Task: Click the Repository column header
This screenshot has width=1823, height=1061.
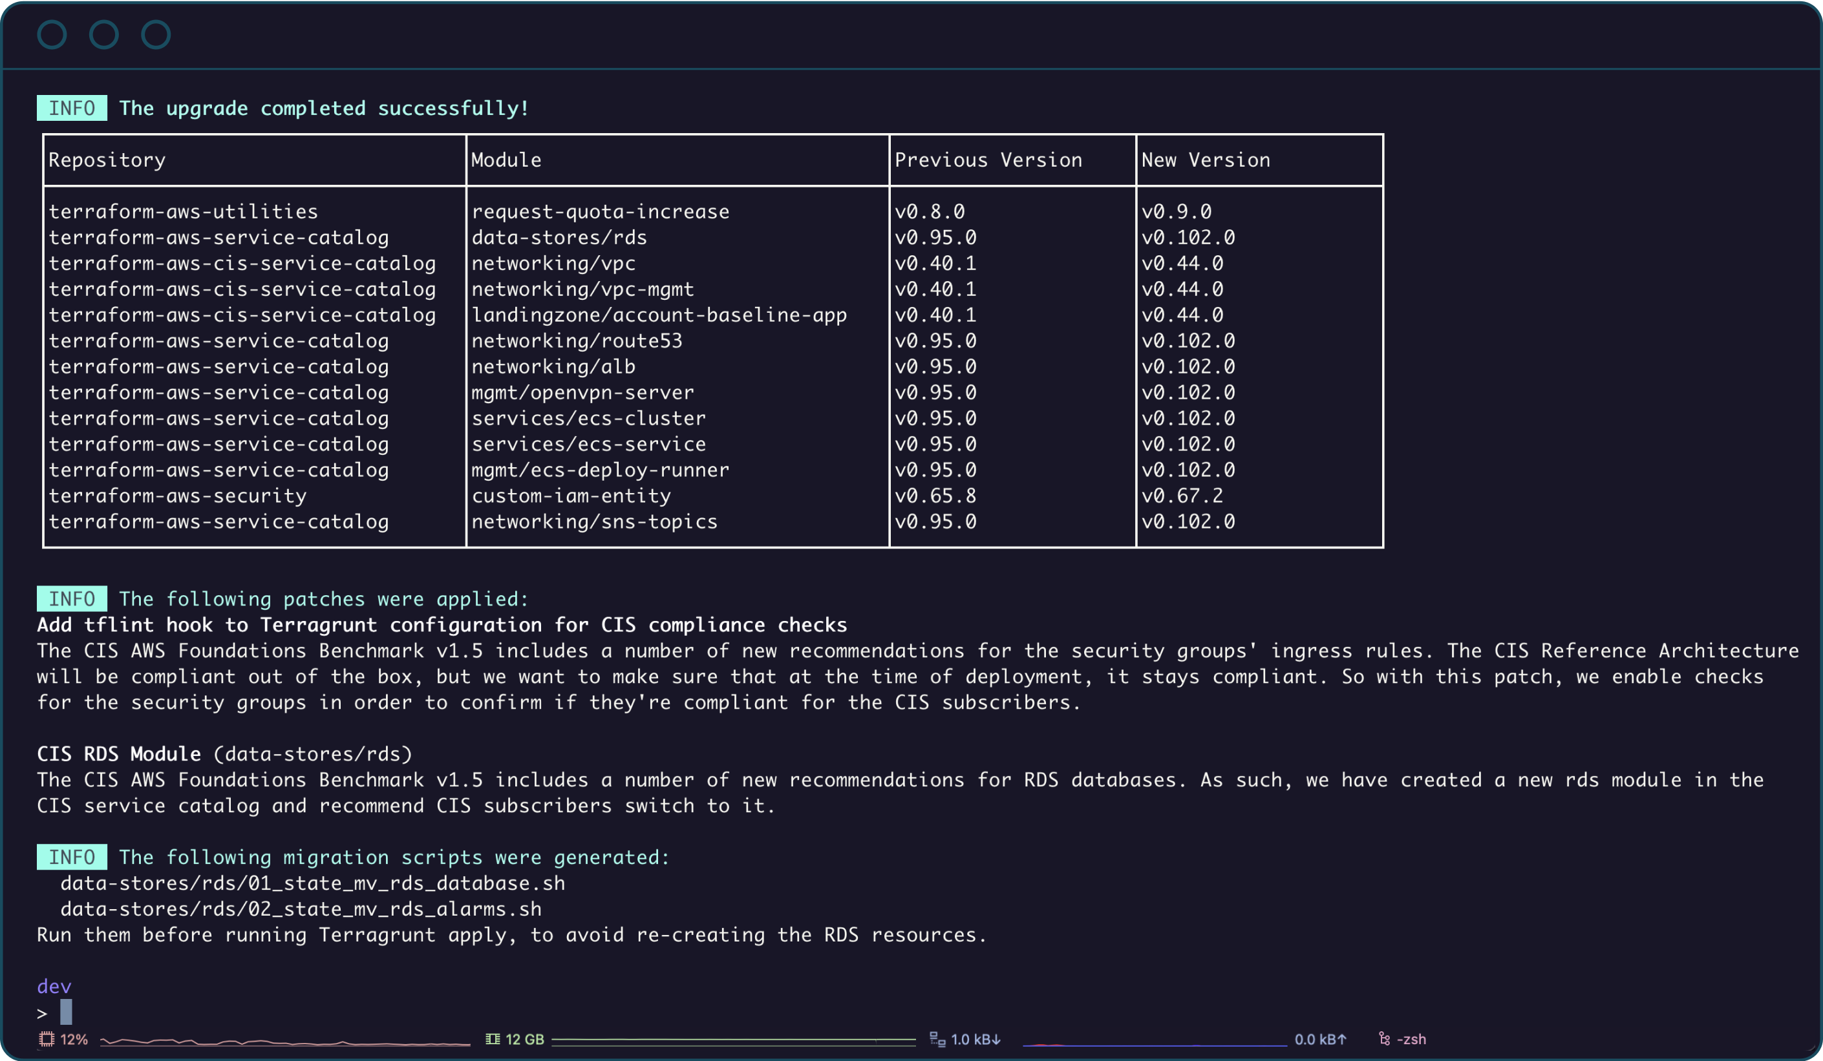Action: [107, 160]
